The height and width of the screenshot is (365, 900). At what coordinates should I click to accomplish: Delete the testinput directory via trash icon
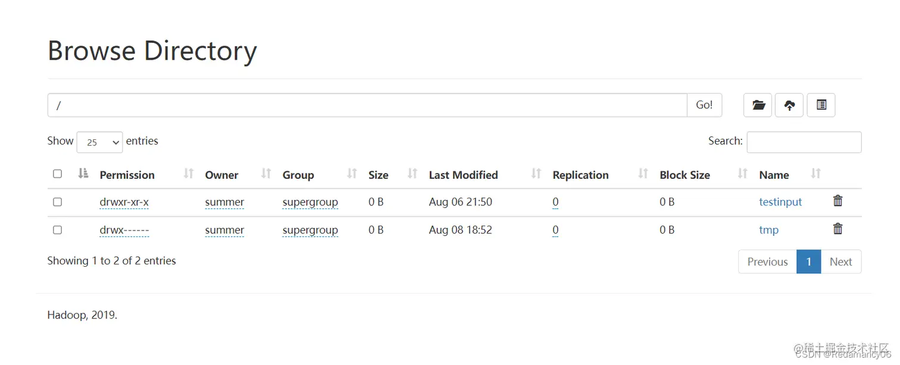(837, 201)
